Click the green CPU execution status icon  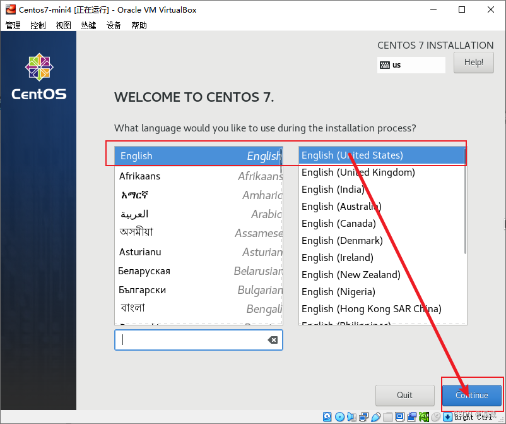click(424, 417)
